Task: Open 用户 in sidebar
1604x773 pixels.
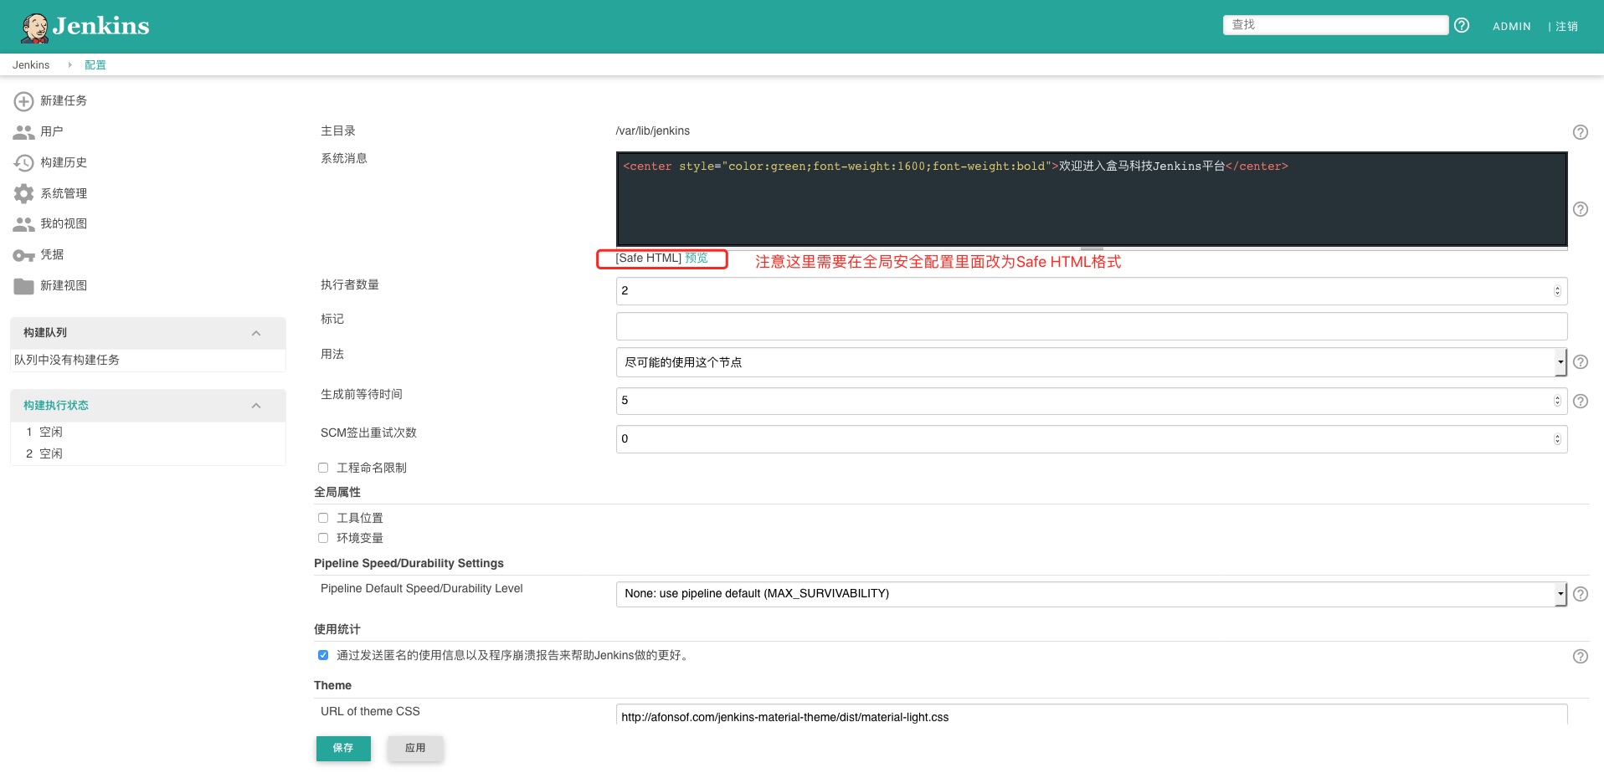Action: tap(52, 131)
